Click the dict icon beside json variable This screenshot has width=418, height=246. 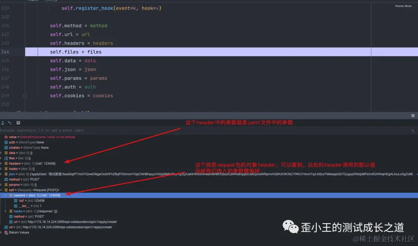[6, 174]
